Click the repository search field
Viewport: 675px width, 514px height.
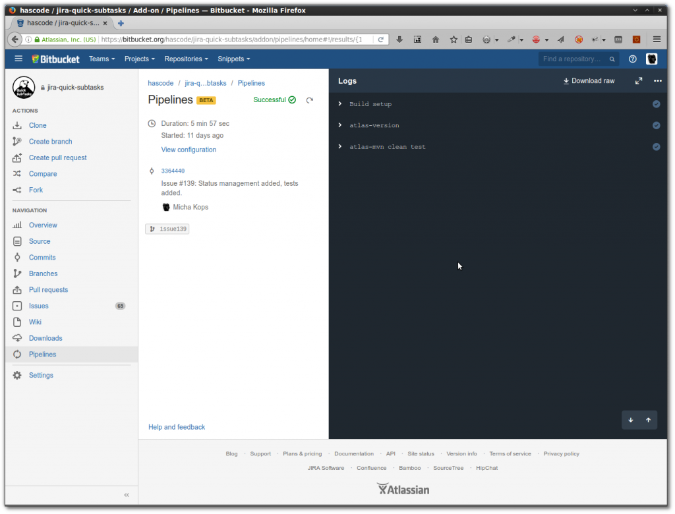[x=575, y=59]
